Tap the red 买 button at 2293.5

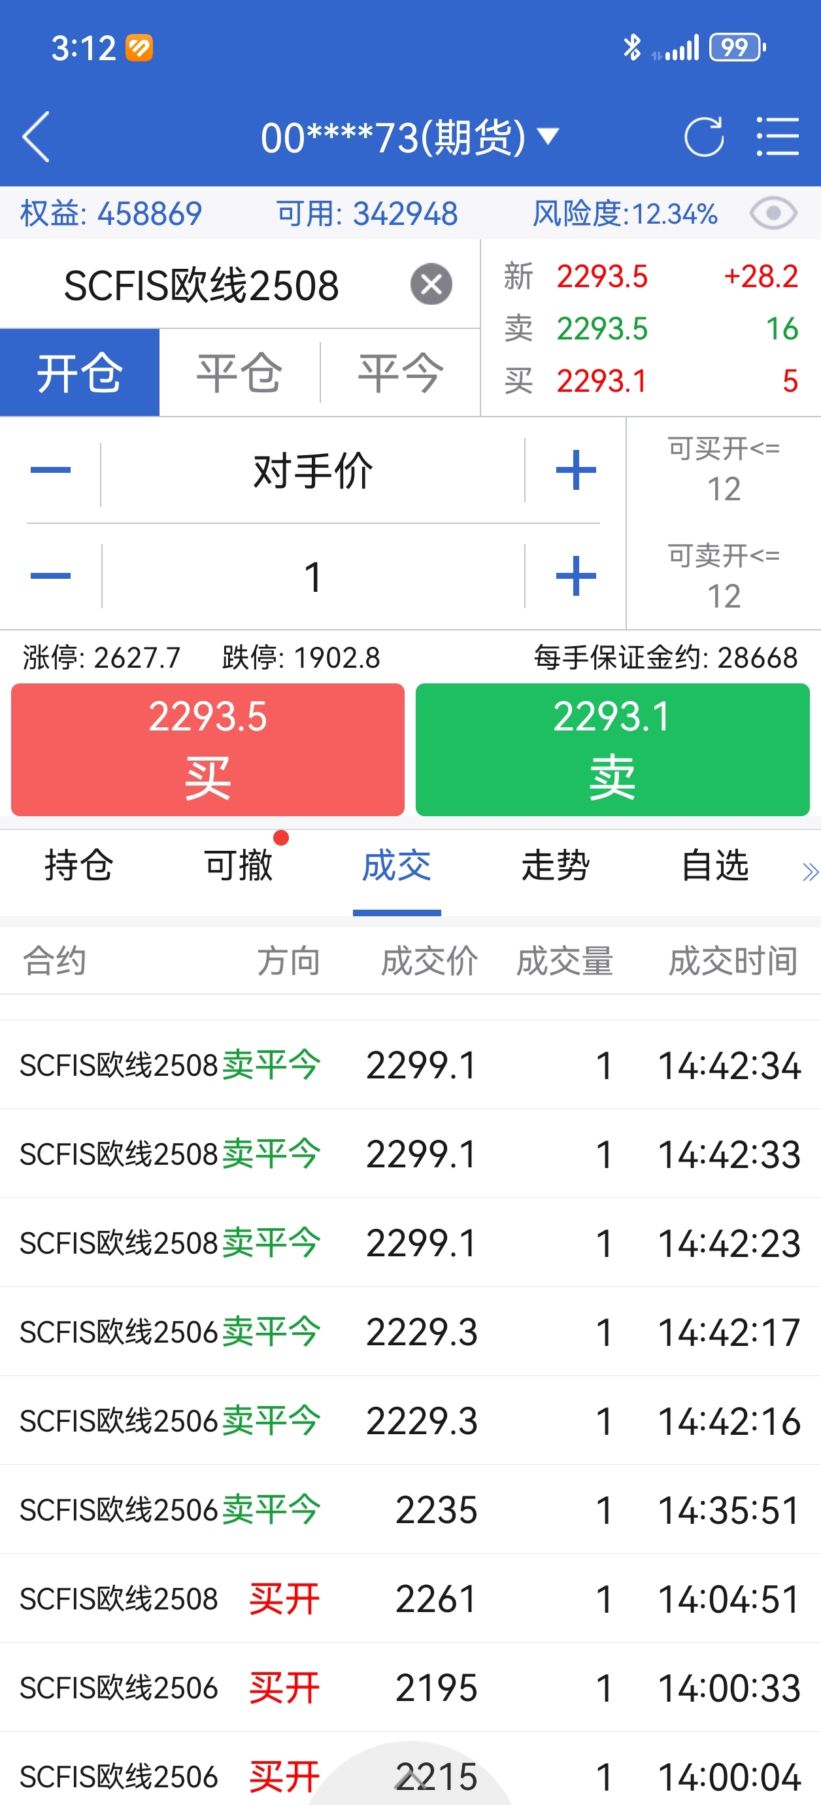coord(208,749)
